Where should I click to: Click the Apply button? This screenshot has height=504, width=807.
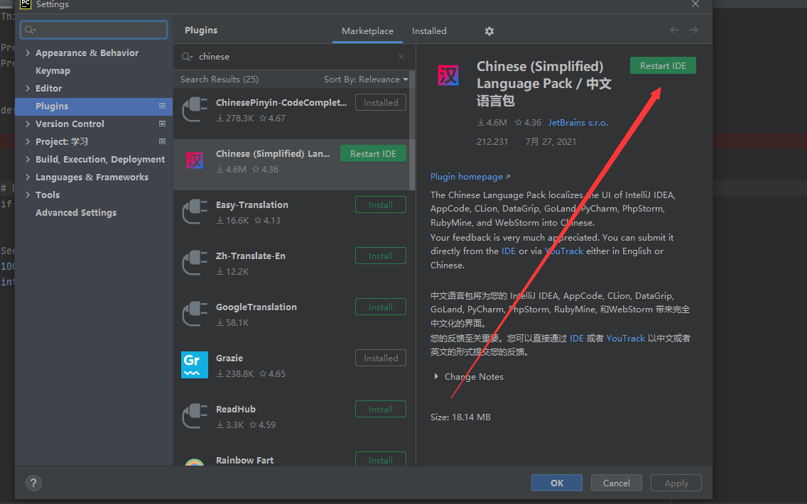pos(676,483)
